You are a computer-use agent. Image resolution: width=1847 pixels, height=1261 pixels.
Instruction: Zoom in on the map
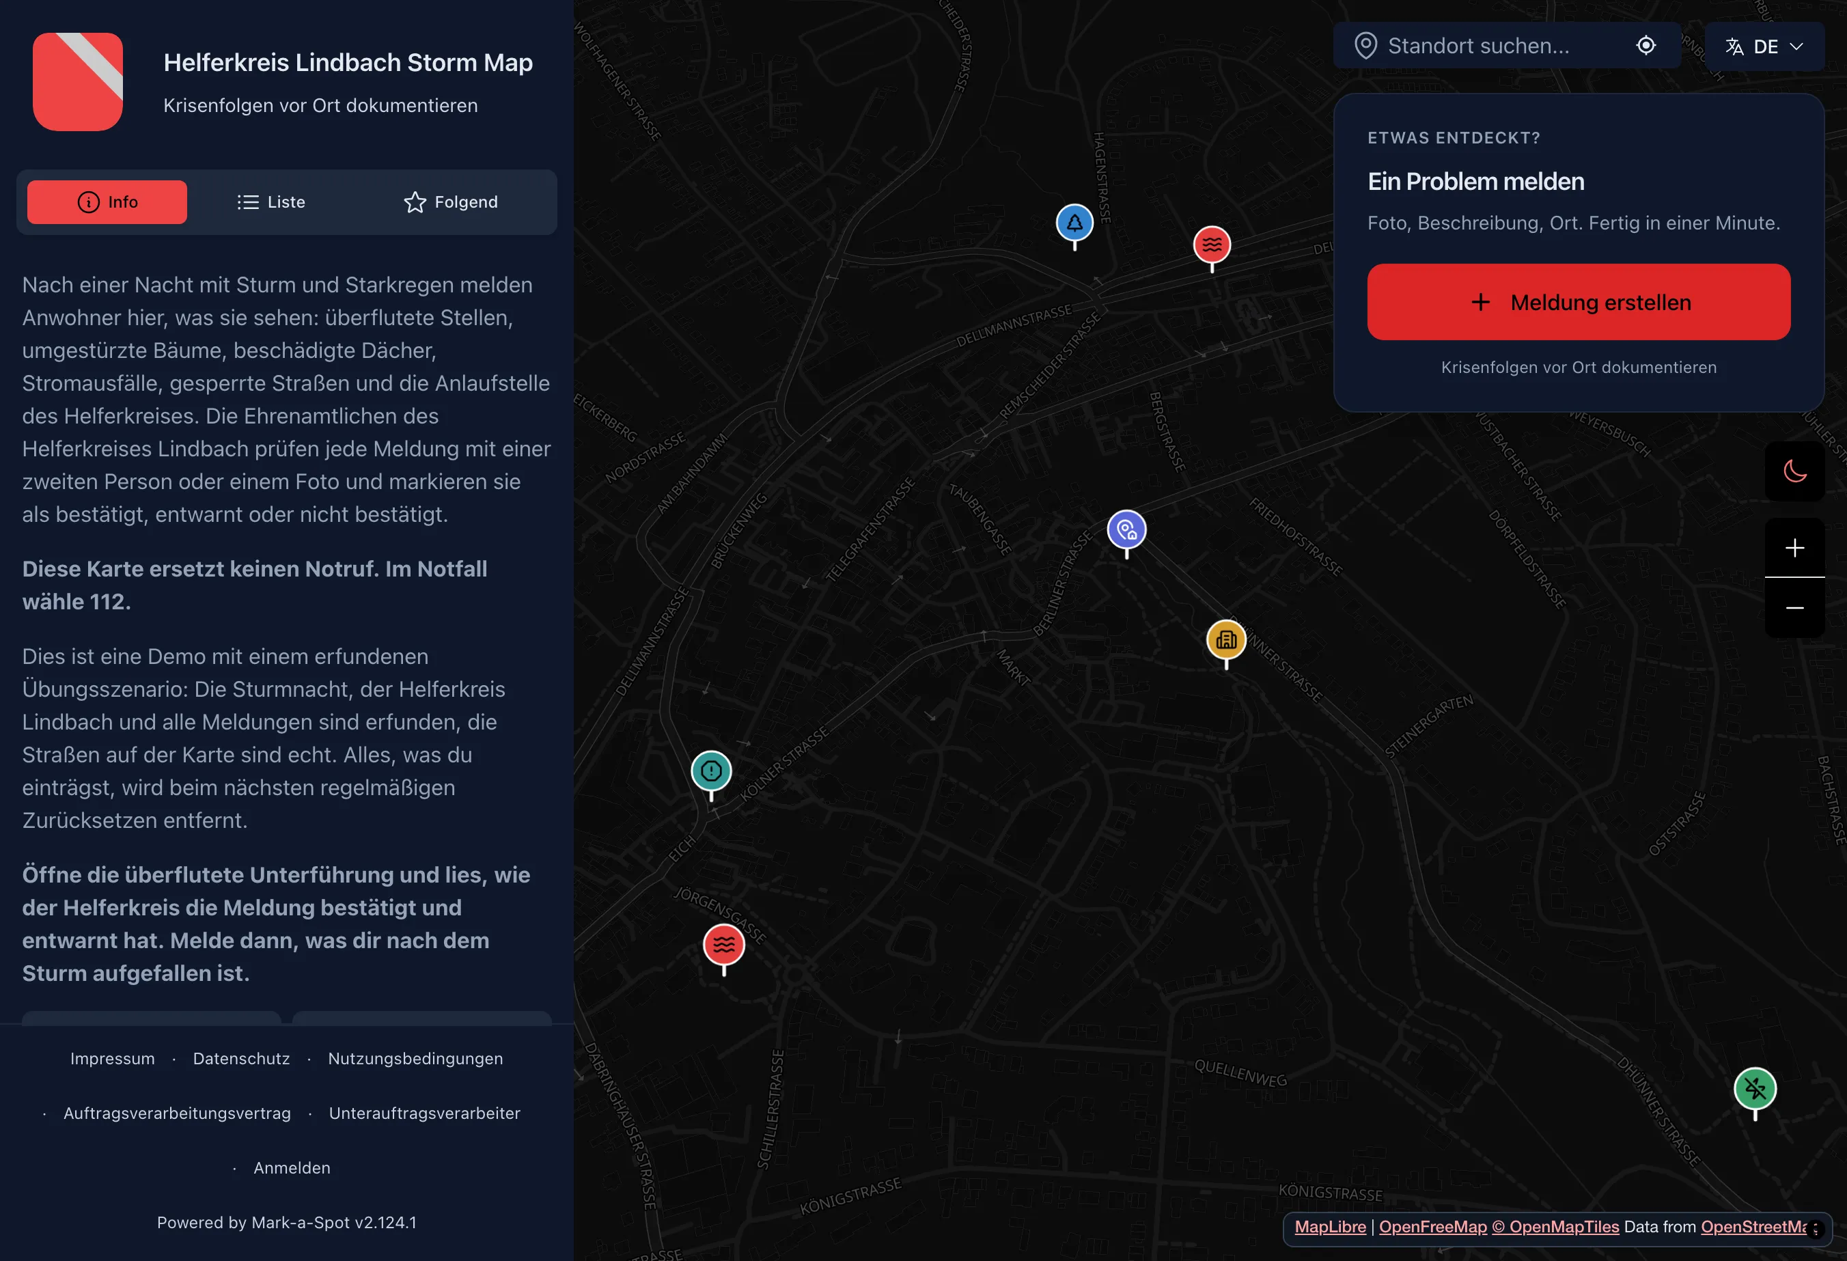(x=1794, y=547)
